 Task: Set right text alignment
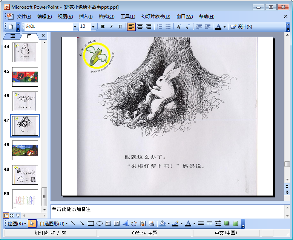(149, 27)
